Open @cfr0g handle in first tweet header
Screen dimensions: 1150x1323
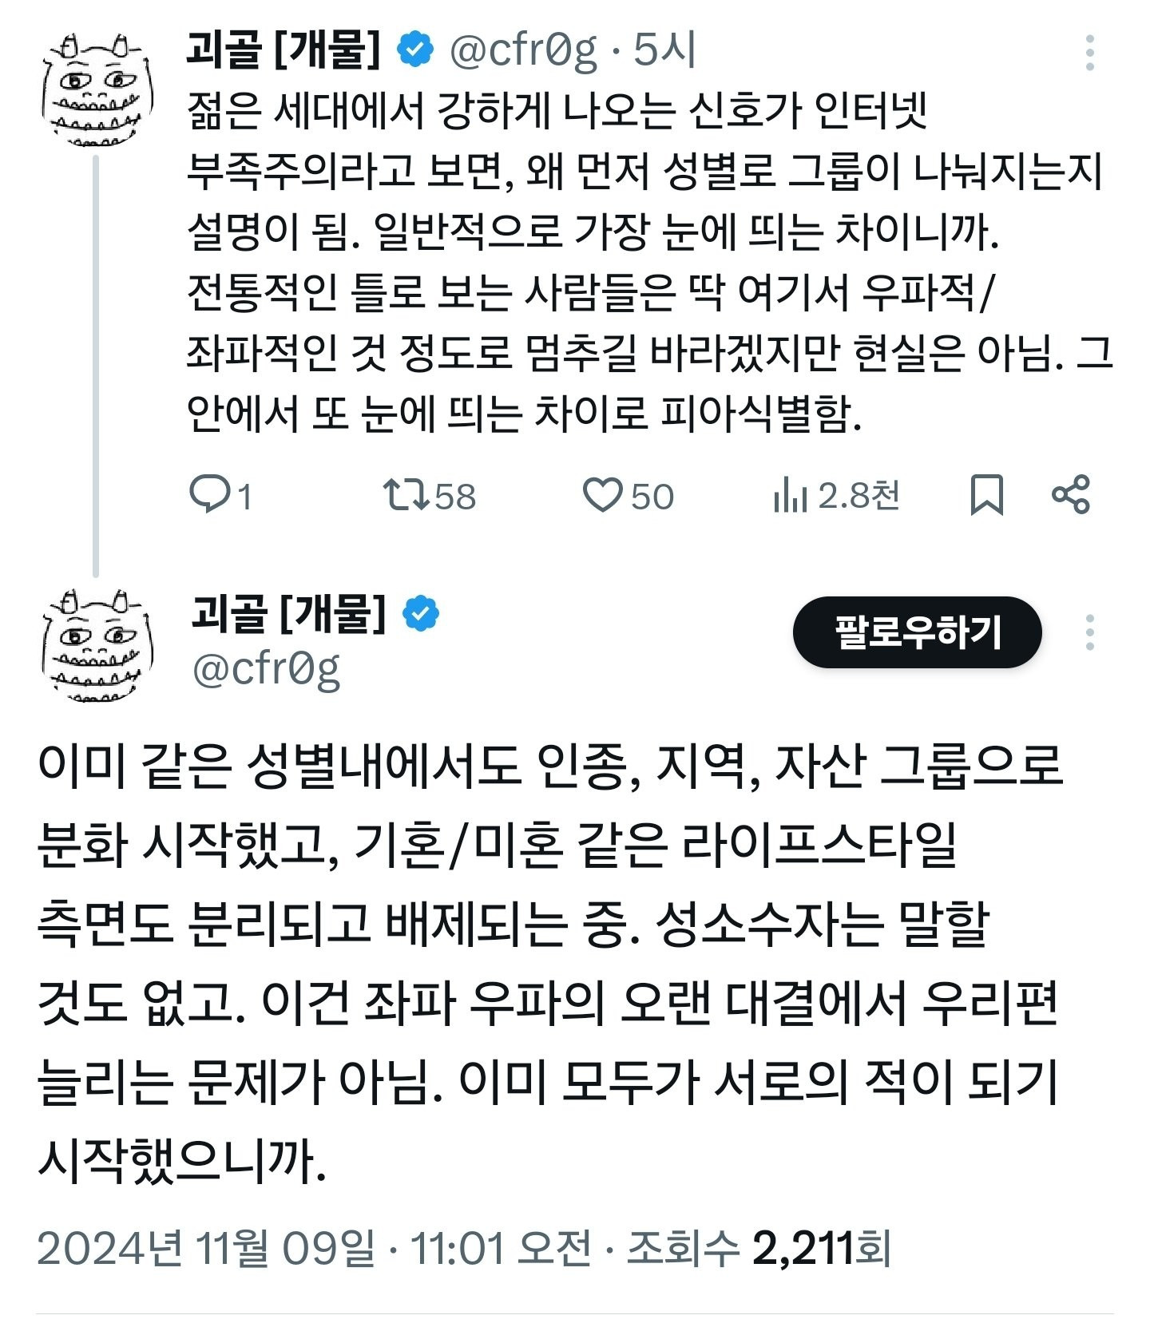[523, 50]
